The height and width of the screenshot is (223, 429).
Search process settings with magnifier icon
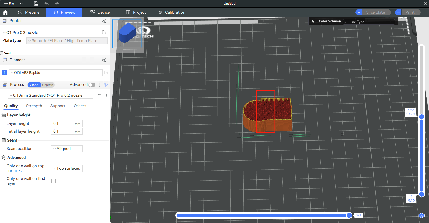106,95
